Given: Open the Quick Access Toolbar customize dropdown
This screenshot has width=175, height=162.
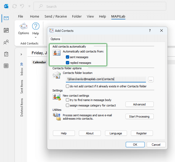Looking at the screenshot, I should click(29, 6).
